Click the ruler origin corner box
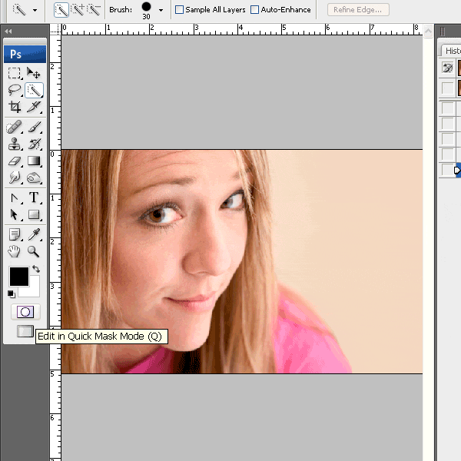The image size is (461, 461). coord(55,29)
